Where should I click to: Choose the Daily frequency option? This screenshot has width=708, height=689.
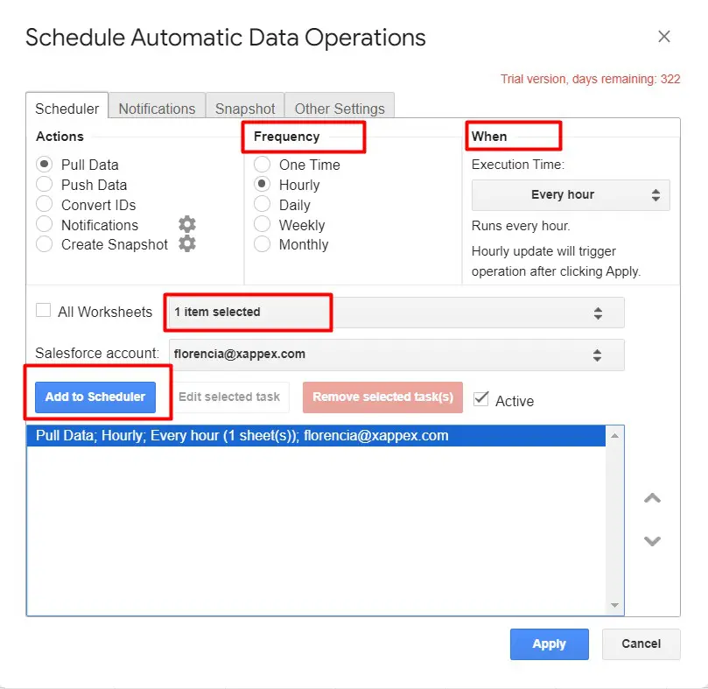pyautogui.click(x=262, y=205)
